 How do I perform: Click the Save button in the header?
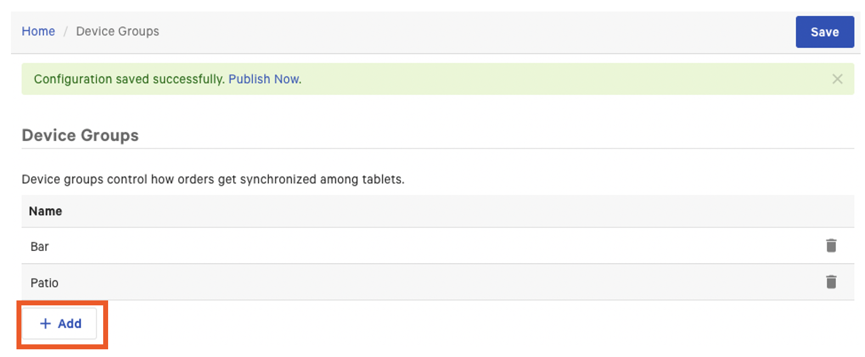pyautogui.click(x=824, y=31)
